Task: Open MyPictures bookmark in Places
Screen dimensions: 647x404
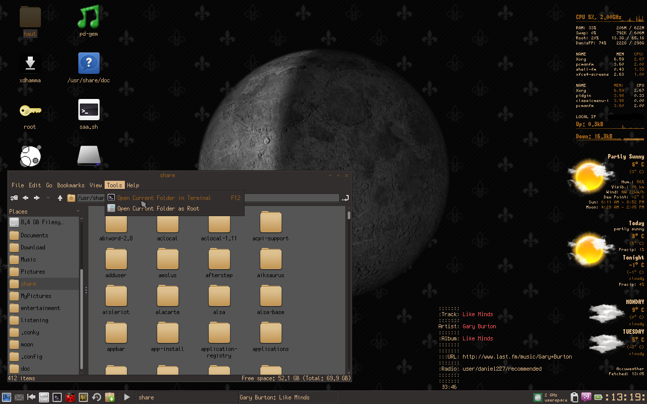Action: (43, 296)
